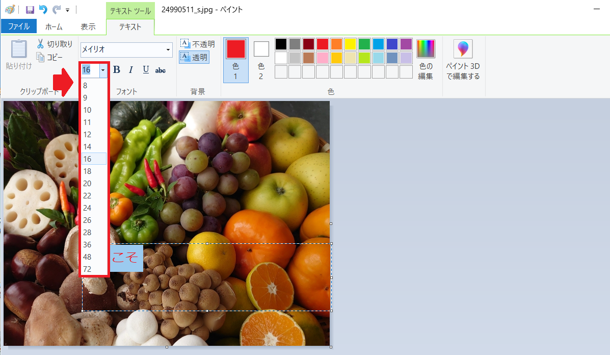Select the 不透明 opaque background option
This screenshot has width=610, height=355.
pyautogui.click(x=198, y=44)
